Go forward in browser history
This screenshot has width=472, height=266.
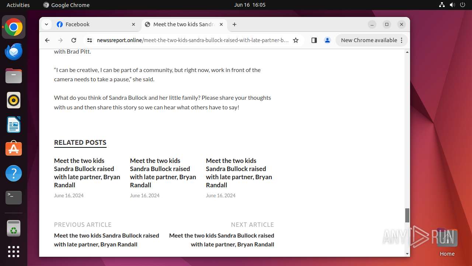[60, 40]
